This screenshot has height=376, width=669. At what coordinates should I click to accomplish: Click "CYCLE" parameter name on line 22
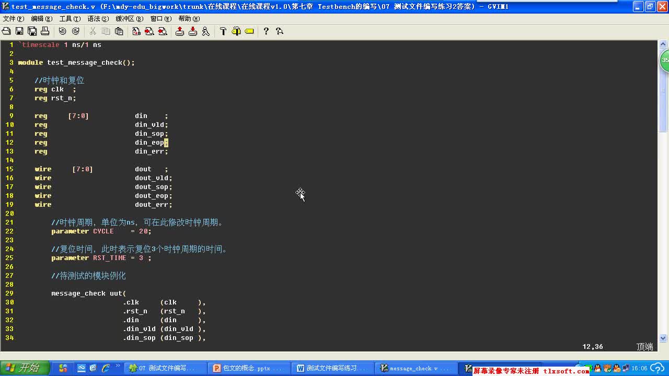[x=103, y=231]
